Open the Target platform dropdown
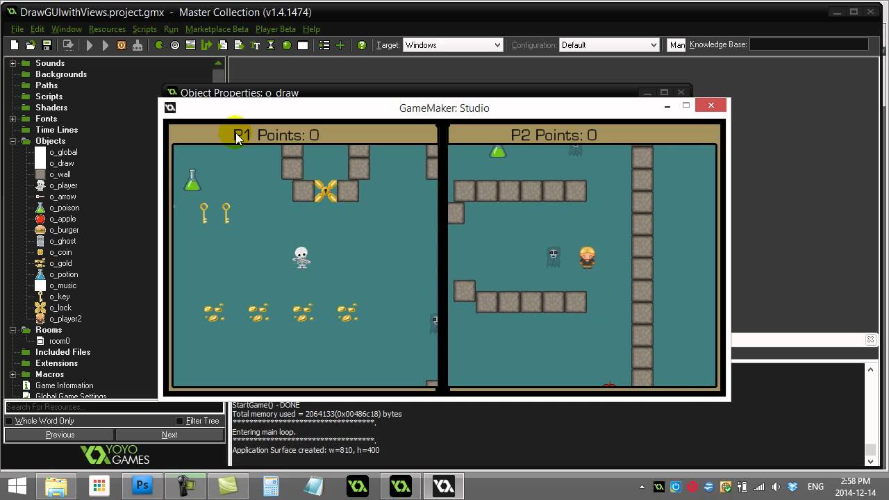 (x=453, y=45)
